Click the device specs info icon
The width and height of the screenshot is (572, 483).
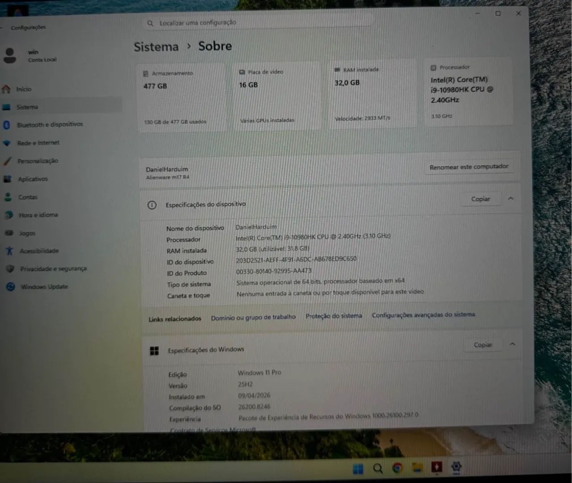tap(152, 205)
